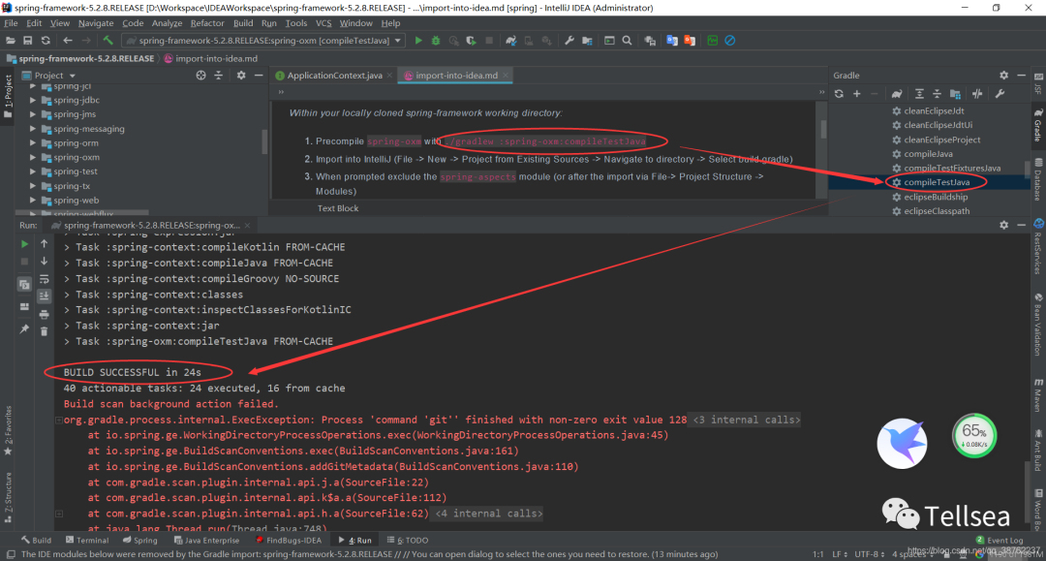Click the UTF-8 encoding status indicator
The image size is (1046, 561).
click(871, 554)
